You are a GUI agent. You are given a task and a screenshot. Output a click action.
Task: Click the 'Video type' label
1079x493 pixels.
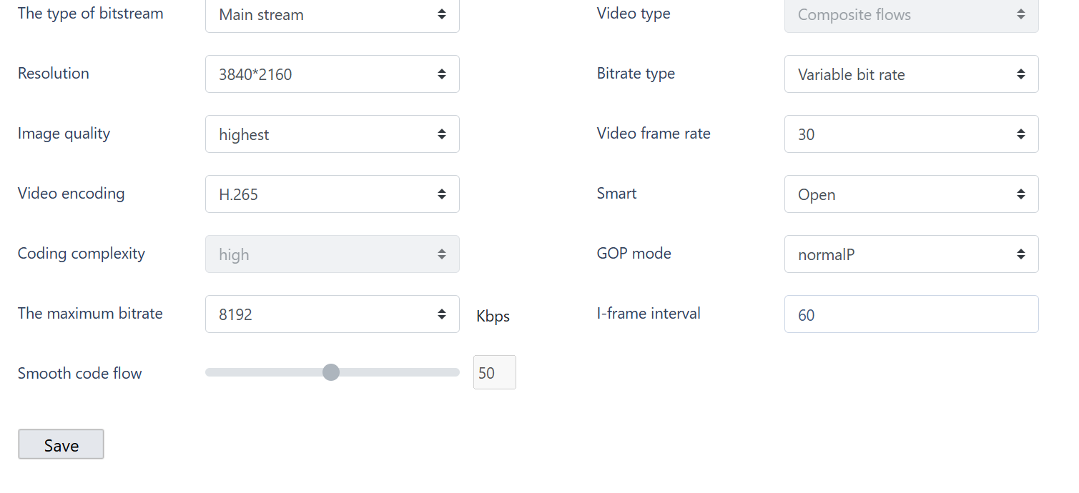pos(634,14)
